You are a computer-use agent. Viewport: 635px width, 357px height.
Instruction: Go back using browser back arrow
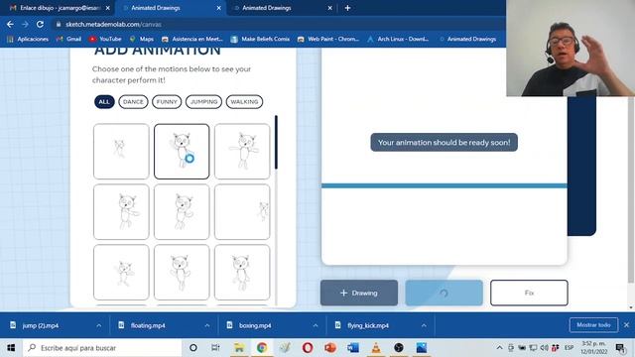pos(10,24)
